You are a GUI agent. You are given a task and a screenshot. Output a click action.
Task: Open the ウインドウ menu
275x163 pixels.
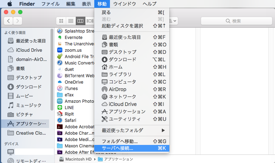[x=125, y=4]
